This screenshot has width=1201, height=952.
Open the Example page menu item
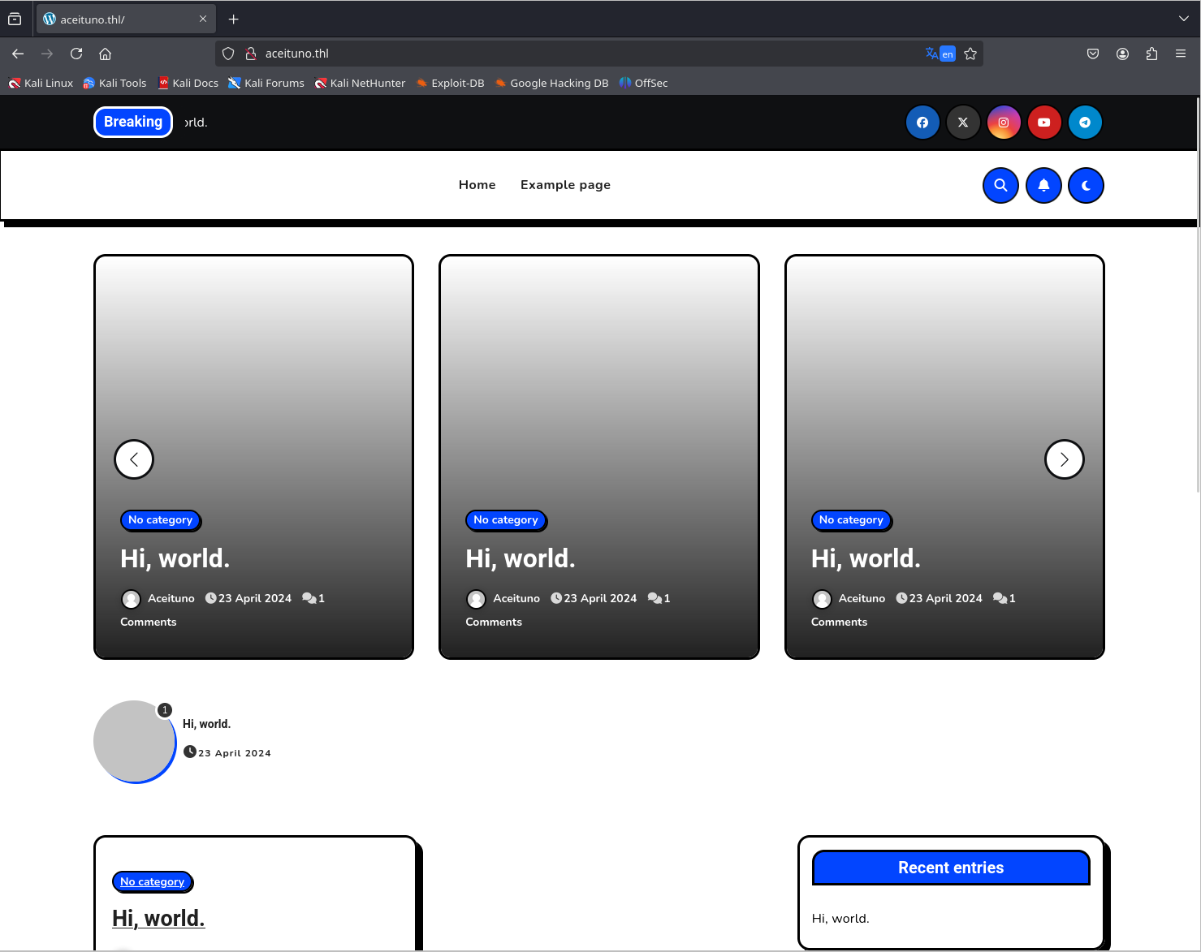[565, 185]
